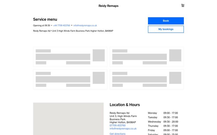Select the Service menu heading

coord(45,19)
